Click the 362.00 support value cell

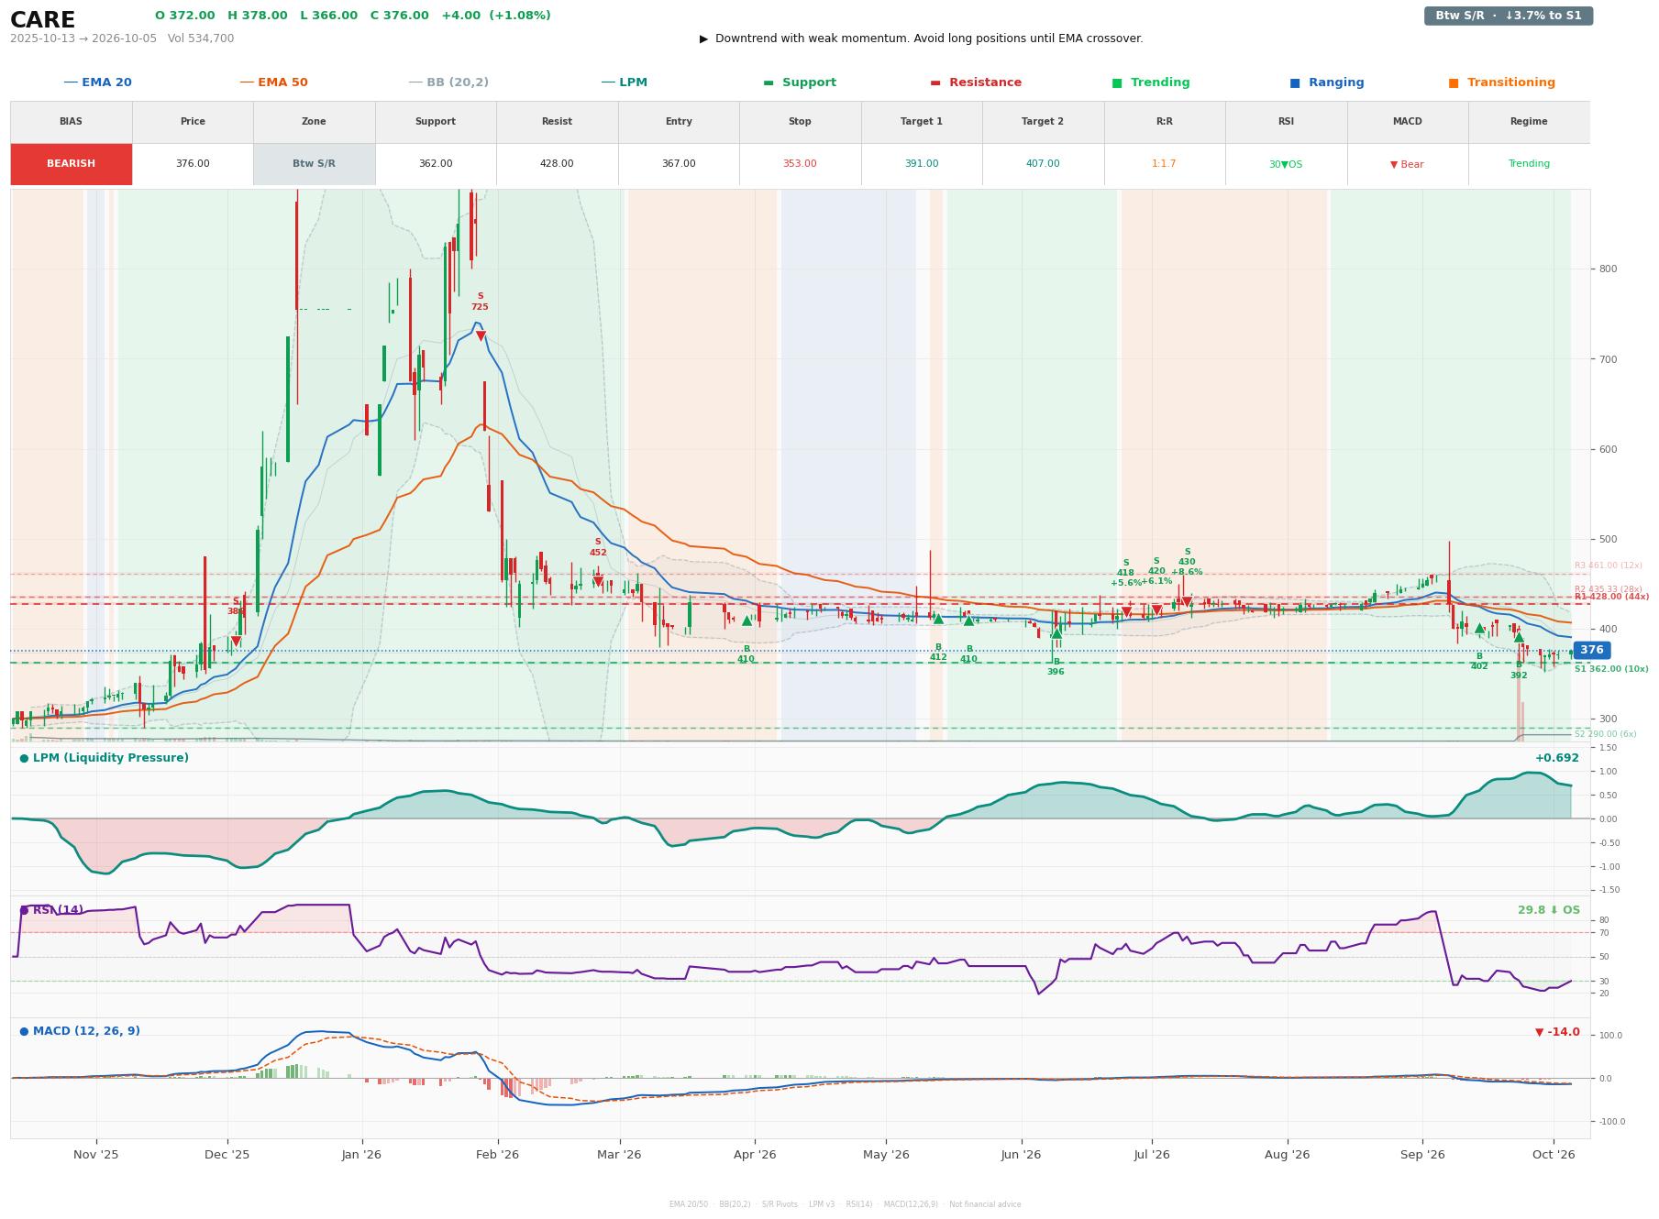coord(436,164)
